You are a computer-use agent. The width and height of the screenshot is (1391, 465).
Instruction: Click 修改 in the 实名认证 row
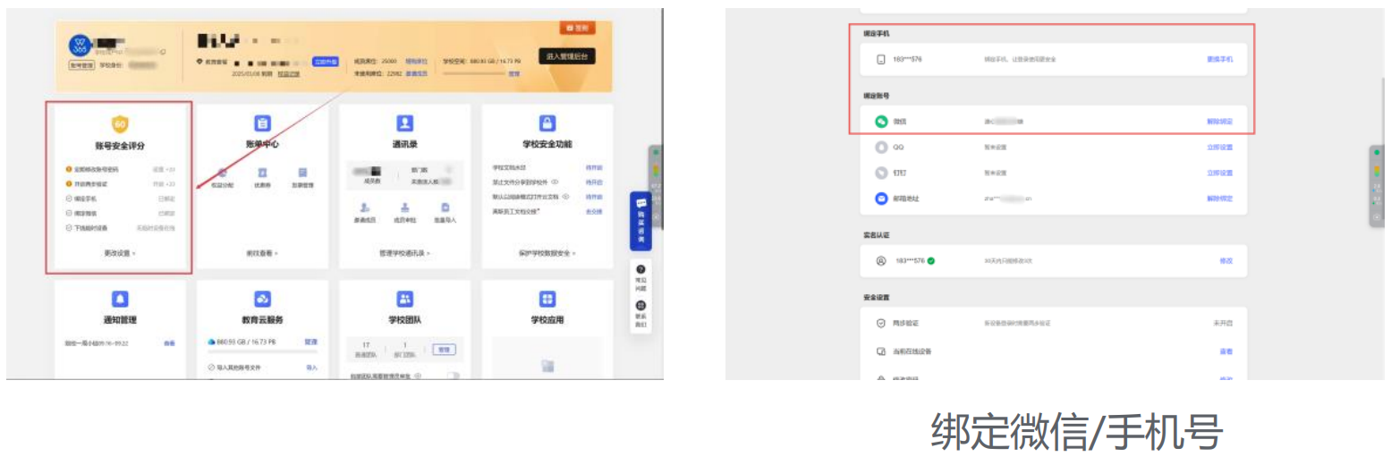pyautogui.click(x=1226, y=261)
